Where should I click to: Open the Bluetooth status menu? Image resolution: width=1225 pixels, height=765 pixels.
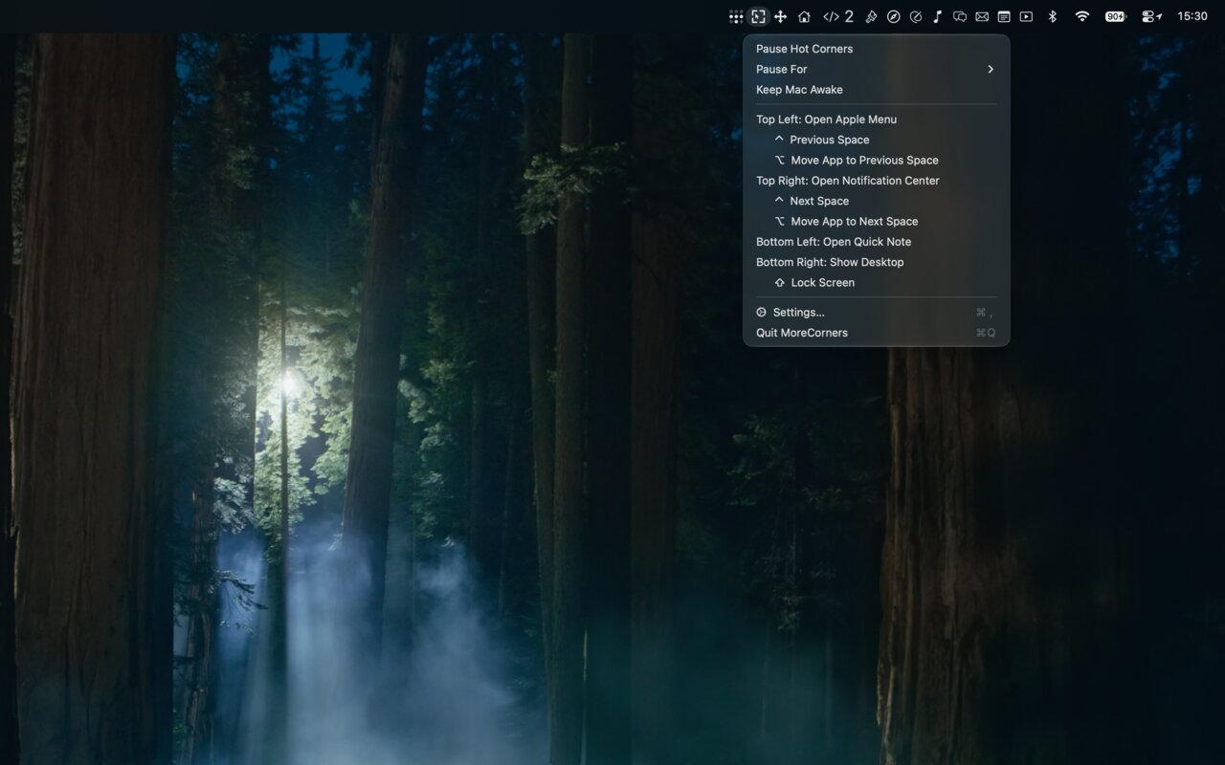point(1052,16)
